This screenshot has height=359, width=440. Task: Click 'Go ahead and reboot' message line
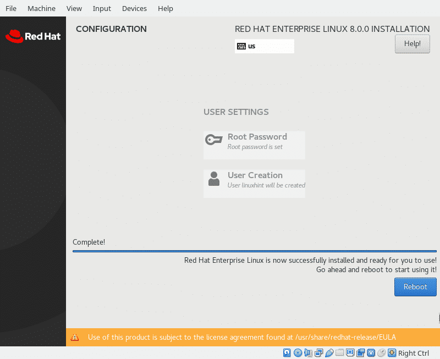click(376, 269)
